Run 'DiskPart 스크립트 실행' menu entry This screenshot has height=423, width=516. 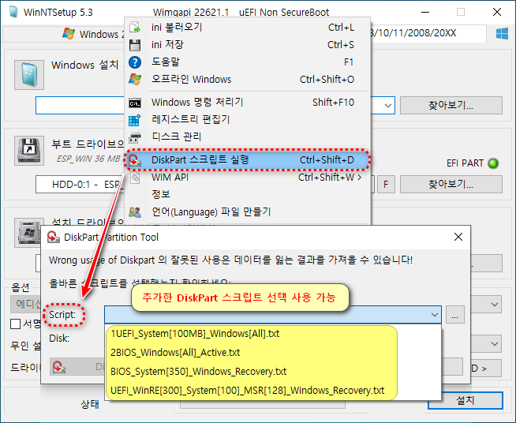pyautogui.click(x=248, y=160)
